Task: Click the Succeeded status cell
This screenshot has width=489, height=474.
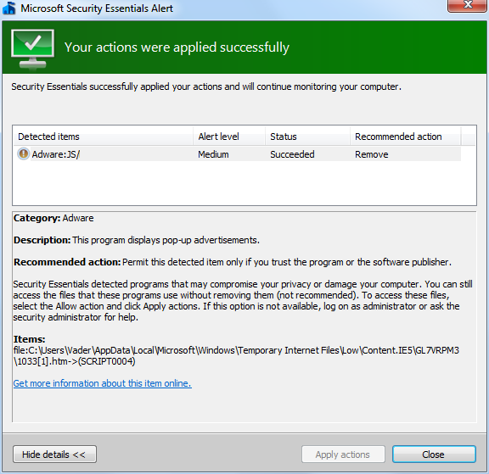Action: pyautogui.click(x=292, y=154)
